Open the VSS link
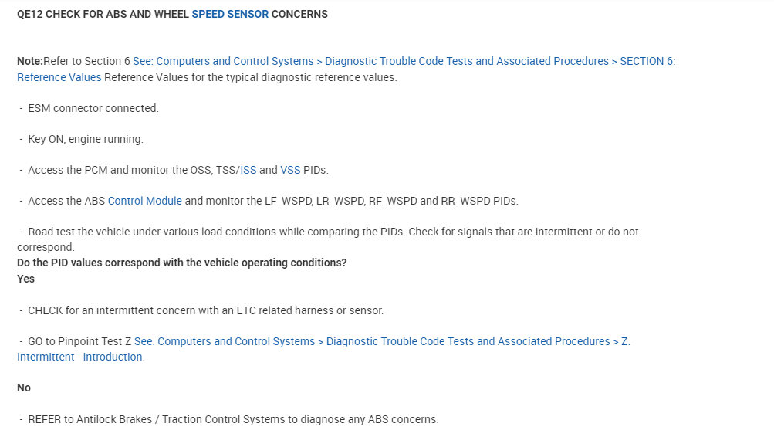This screenshot has width=774, height=437. (x=290, y=170)
